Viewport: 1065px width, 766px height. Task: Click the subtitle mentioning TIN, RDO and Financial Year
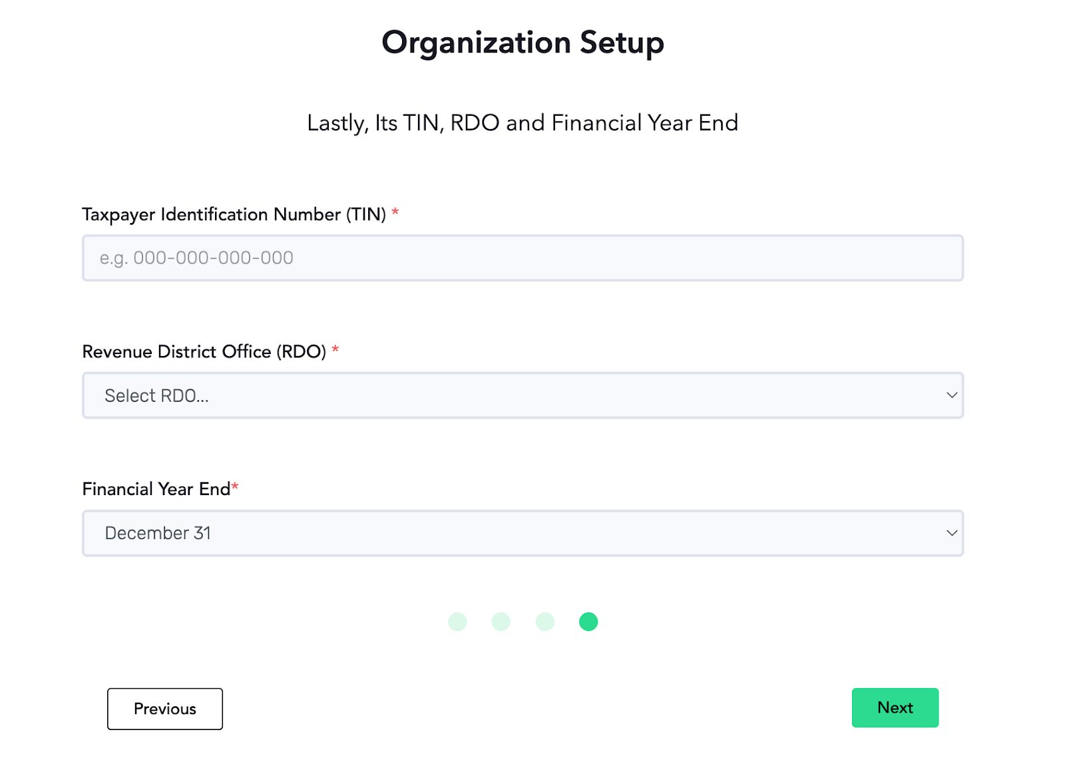coord(523,123)
